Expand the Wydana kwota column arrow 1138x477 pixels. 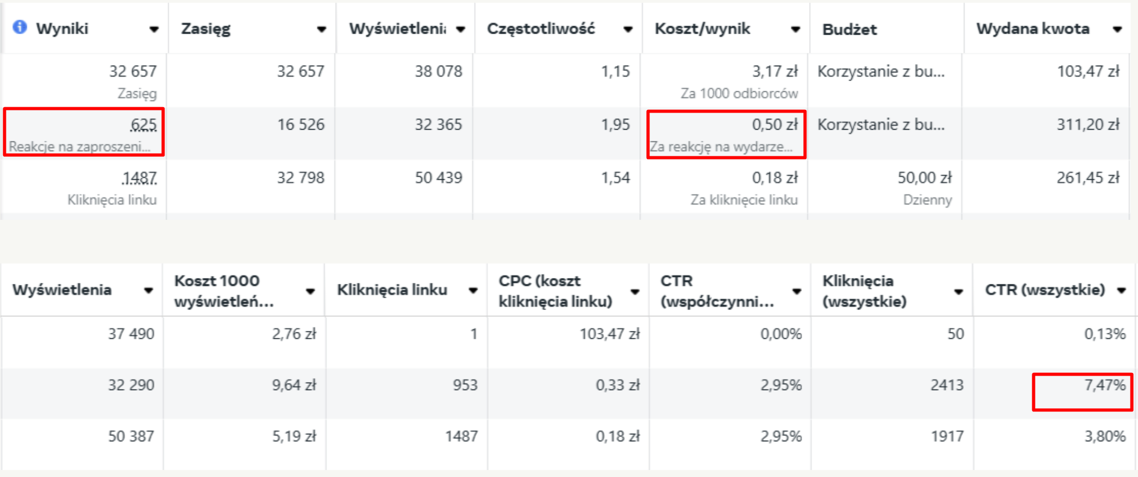[1117, 29]
